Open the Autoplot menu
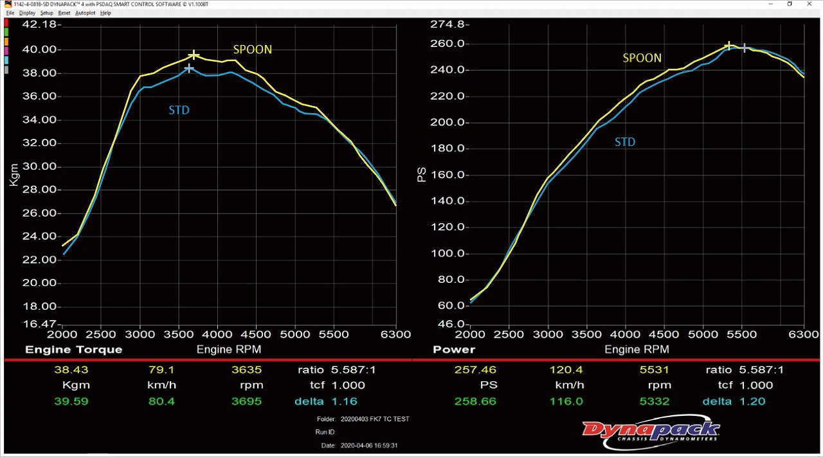The width and height of the screenshot is (823, 457). click(85, 13)
